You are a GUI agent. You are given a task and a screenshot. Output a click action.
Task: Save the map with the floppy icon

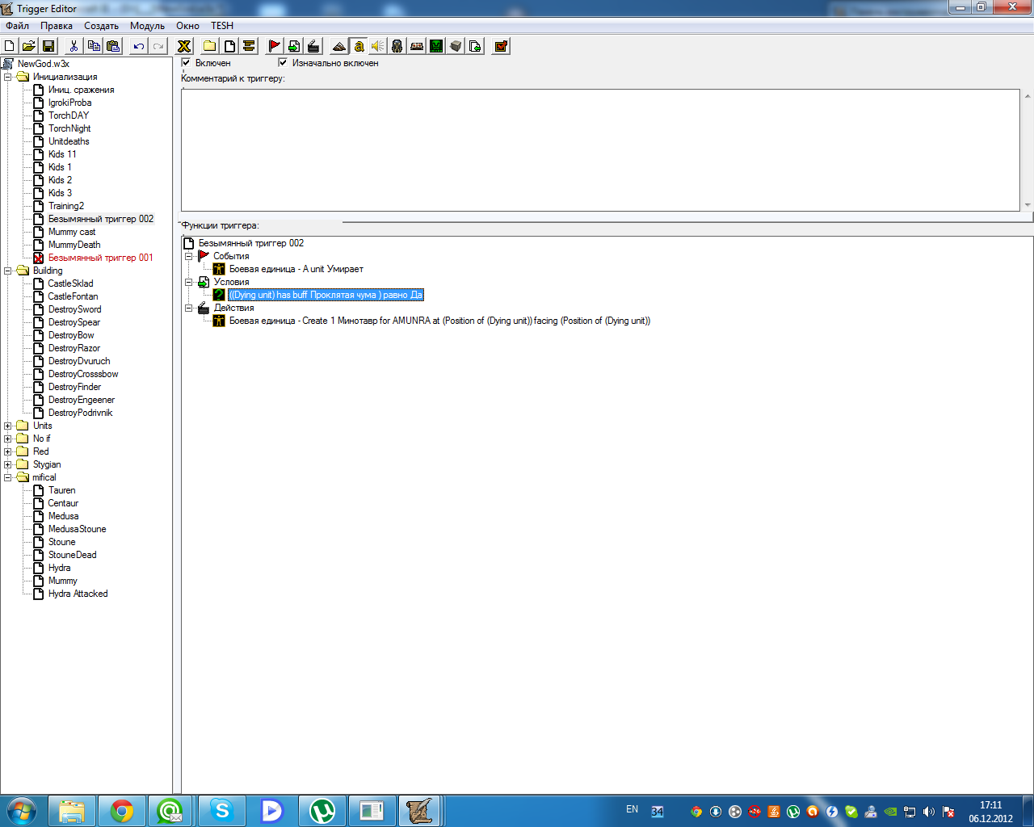tap(48, 46)
